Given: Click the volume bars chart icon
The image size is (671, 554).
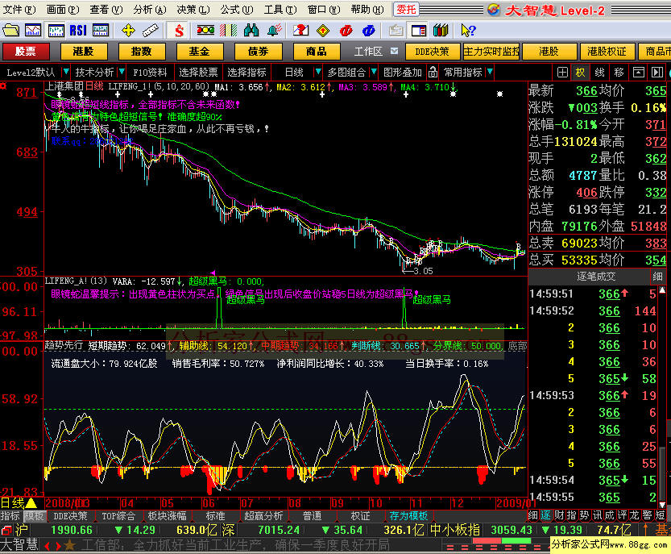Looking at the screenshot, I should click(101, 31).
